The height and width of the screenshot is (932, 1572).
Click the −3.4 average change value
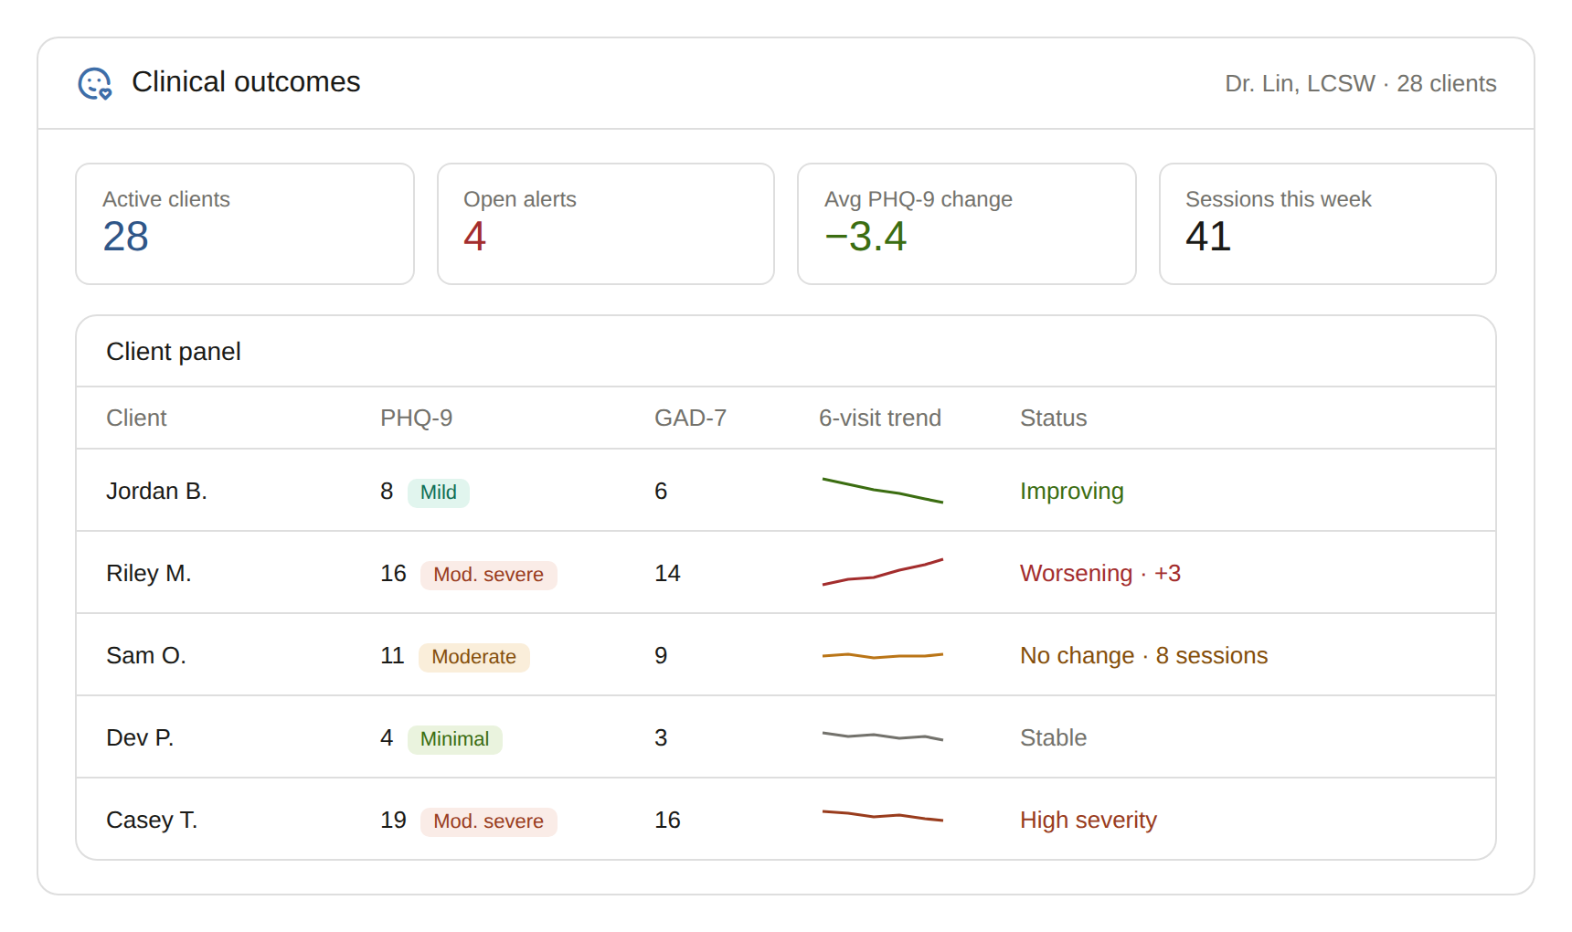(866, 237)
